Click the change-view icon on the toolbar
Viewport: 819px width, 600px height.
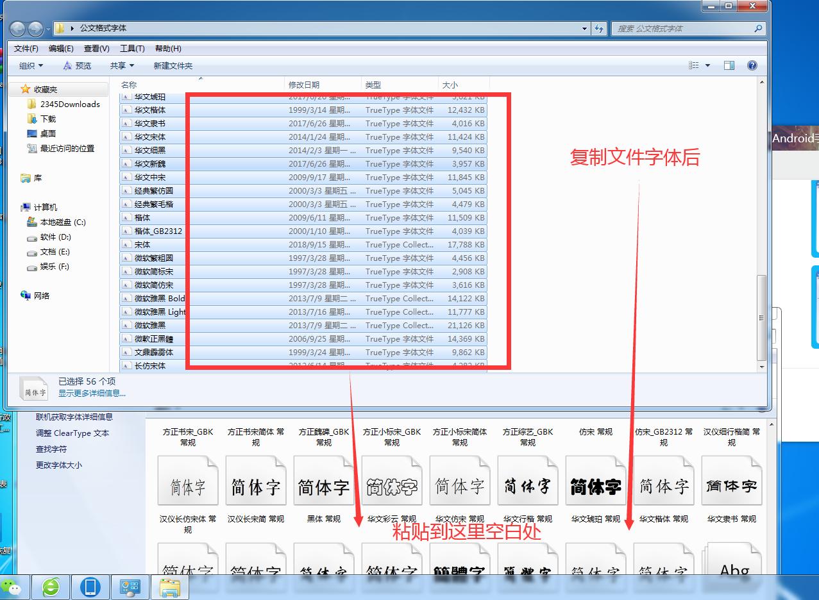(x=695, y=65)
